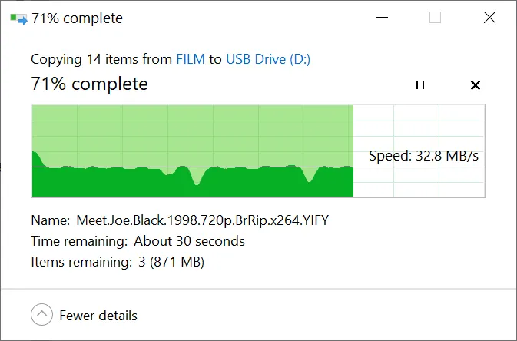Open the FILM source folder link

coord(191,59)
